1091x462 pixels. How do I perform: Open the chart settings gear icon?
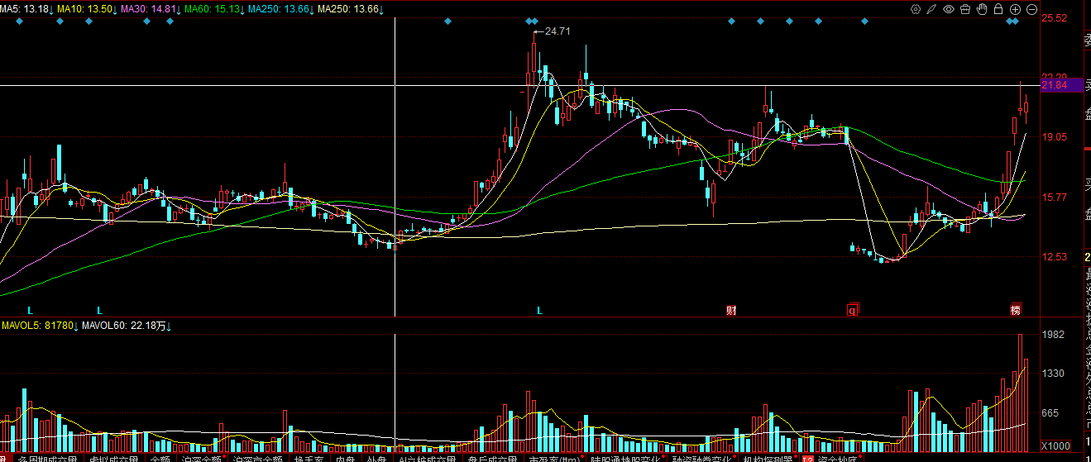click(x=916, y=9)
